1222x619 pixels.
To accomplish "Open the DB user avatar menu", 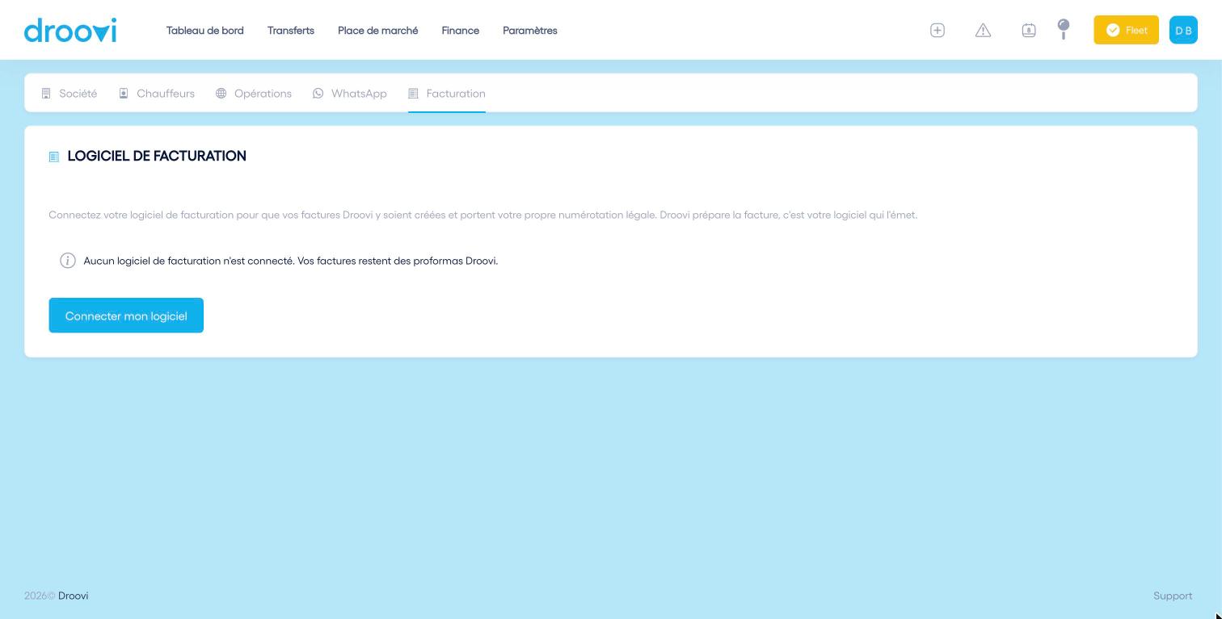I will (1183, 30).
